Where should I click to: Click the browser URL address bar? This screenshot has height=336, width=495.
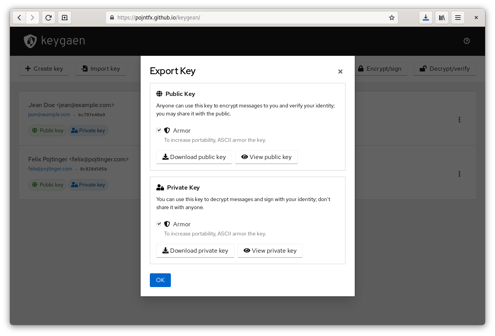(x=248, y=18)
